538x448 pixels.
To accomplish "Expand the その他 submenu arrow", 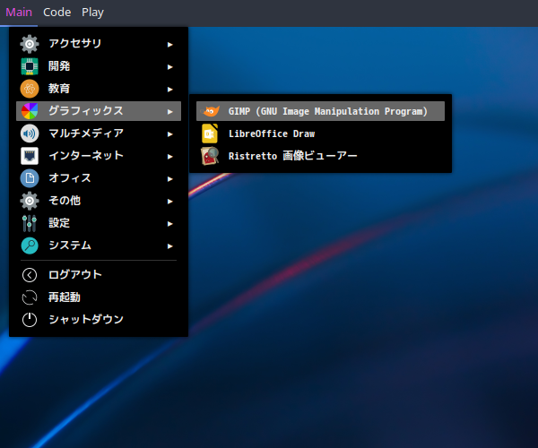I will [169, 202].
